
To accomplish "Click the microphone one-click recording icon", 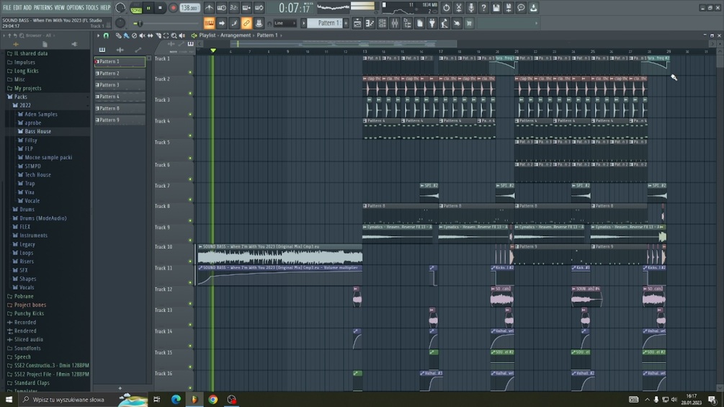I will pyautogui.click(x=471, y=8).
